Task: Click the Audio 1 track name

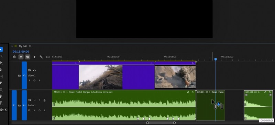Action: point(32,105)
